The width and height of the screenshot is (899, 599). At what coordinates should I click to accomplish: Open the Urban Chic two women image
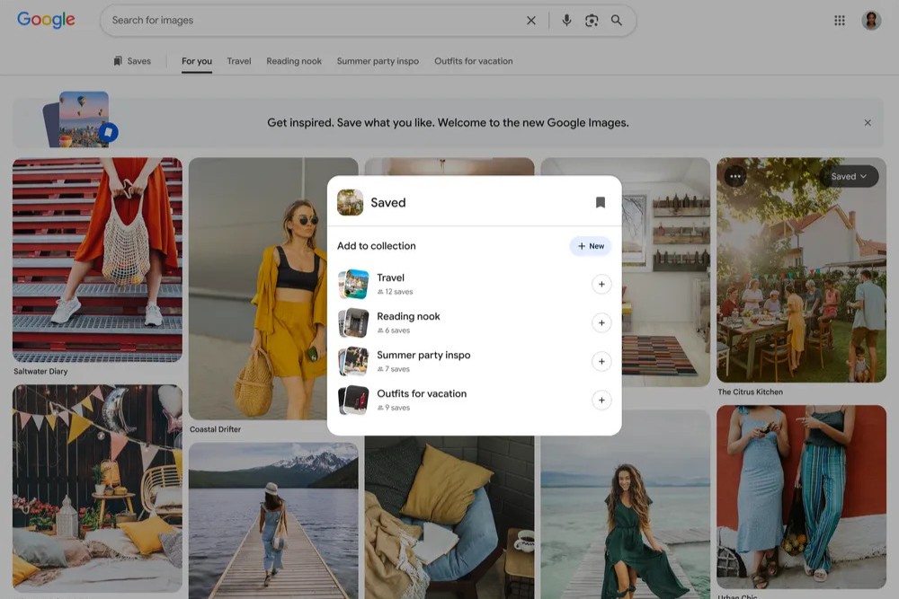802,497
